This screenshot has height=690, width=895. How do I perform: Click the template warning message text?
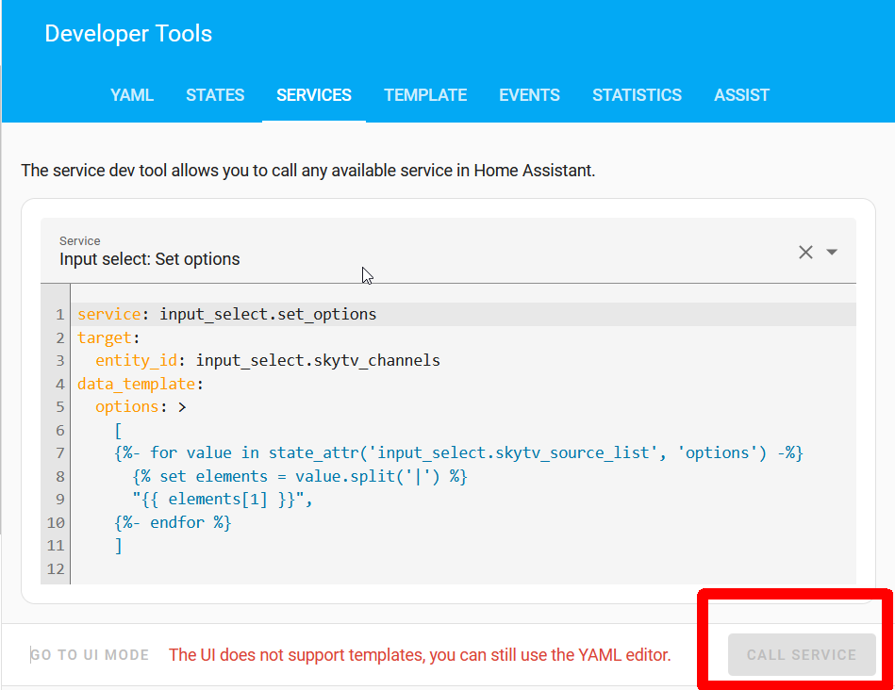[x=418, y=654]
